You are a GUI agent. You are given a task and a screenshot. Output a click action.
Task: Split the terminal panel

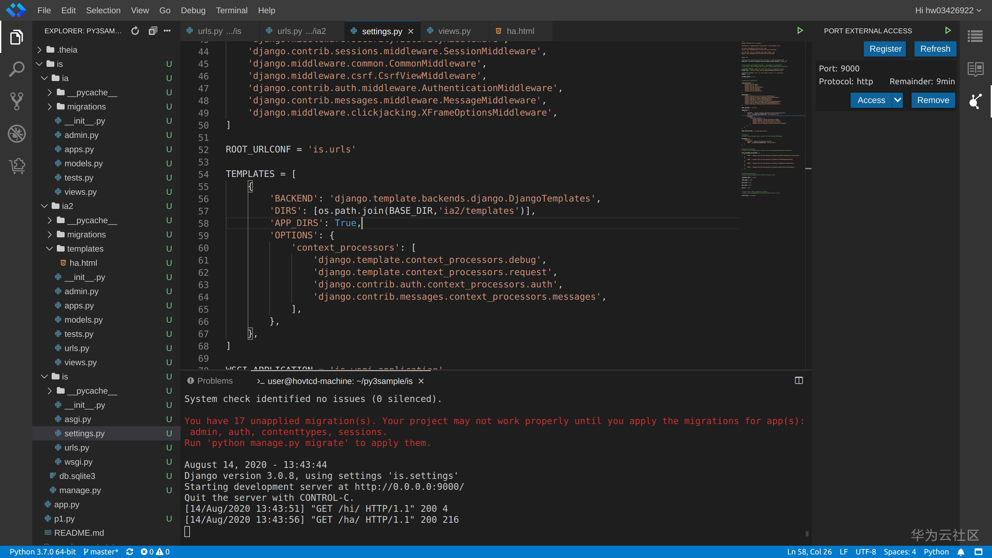(799, 380)
